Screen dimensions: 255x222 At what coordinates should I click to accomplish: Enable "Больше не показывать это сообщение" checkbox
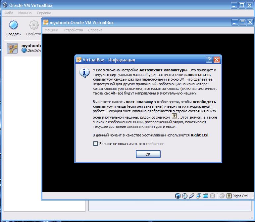tap(95, 144)
